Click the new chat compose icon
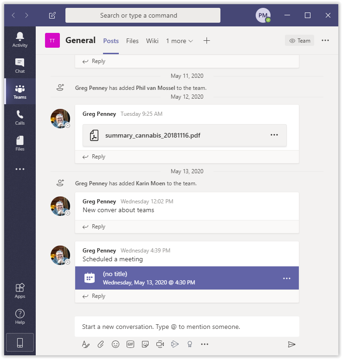 pyautogui.click(x=52, y=15)
